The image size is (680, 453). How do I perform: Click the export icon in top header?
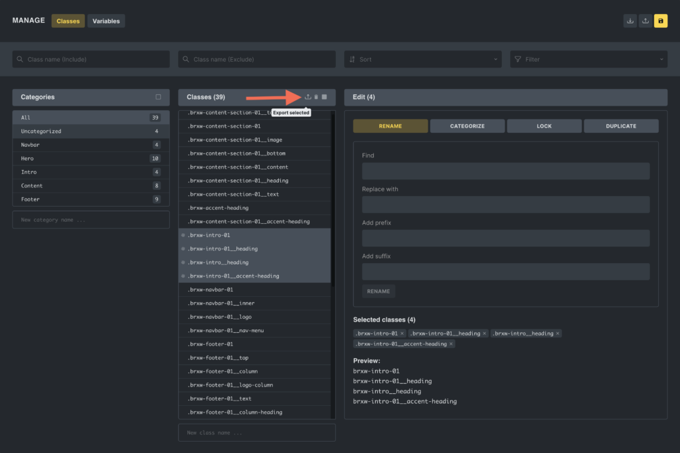click(x=645, y=21)
